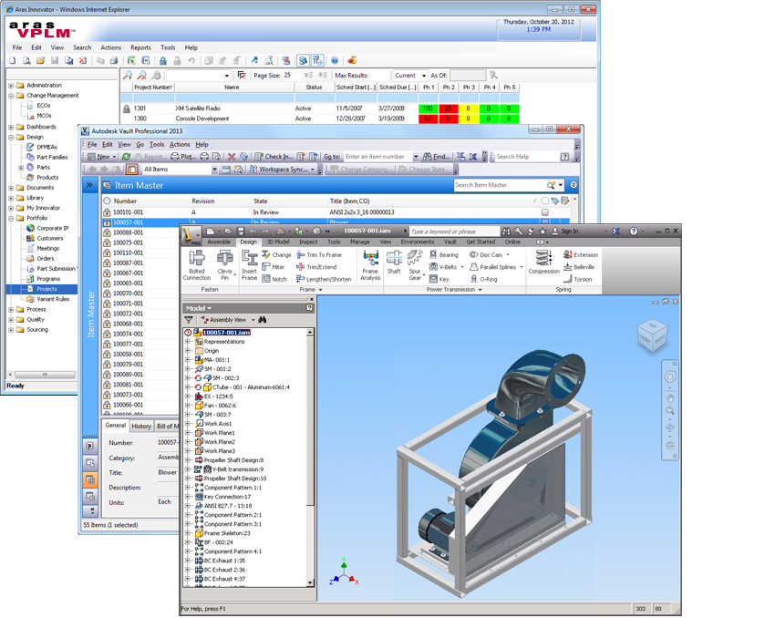Click Sign In in Inventor title bar
The height and width of the screenshot is (618, 765).
pyautogui.click(x=564, y=232)
